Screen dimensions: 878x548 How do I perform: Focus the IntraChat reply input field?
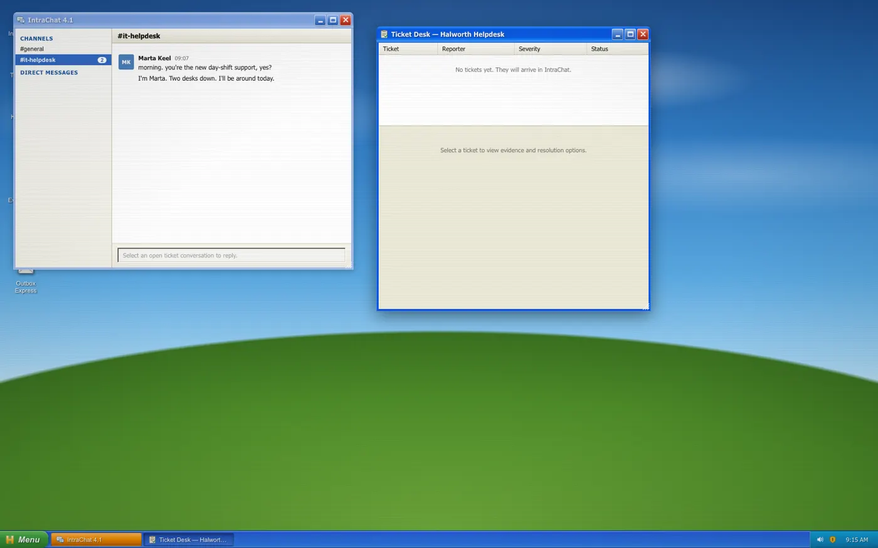[231, 256]
